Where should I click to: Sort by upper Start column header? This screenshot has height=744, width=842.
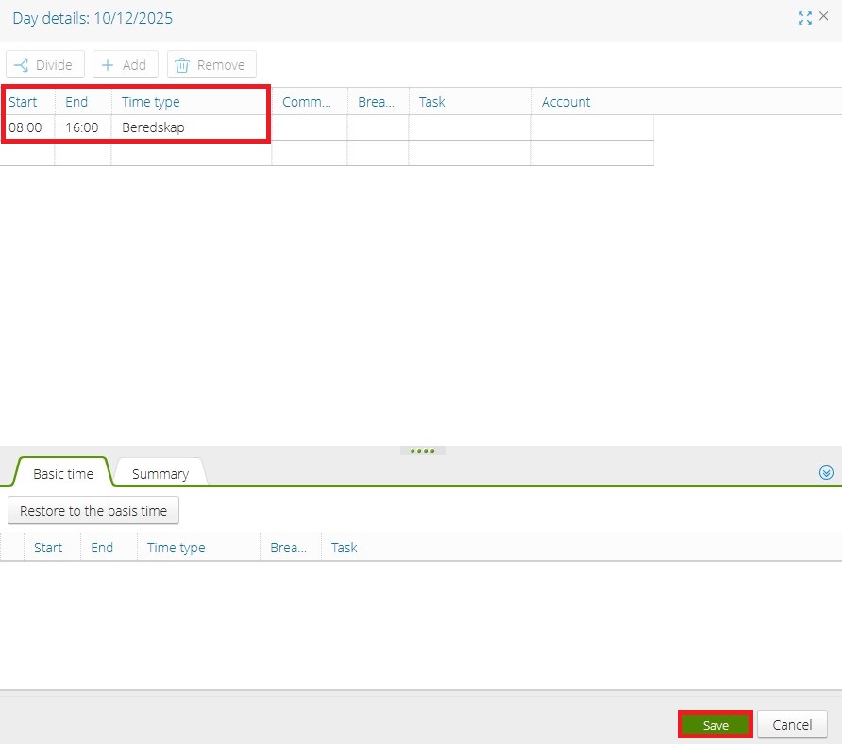24,102
